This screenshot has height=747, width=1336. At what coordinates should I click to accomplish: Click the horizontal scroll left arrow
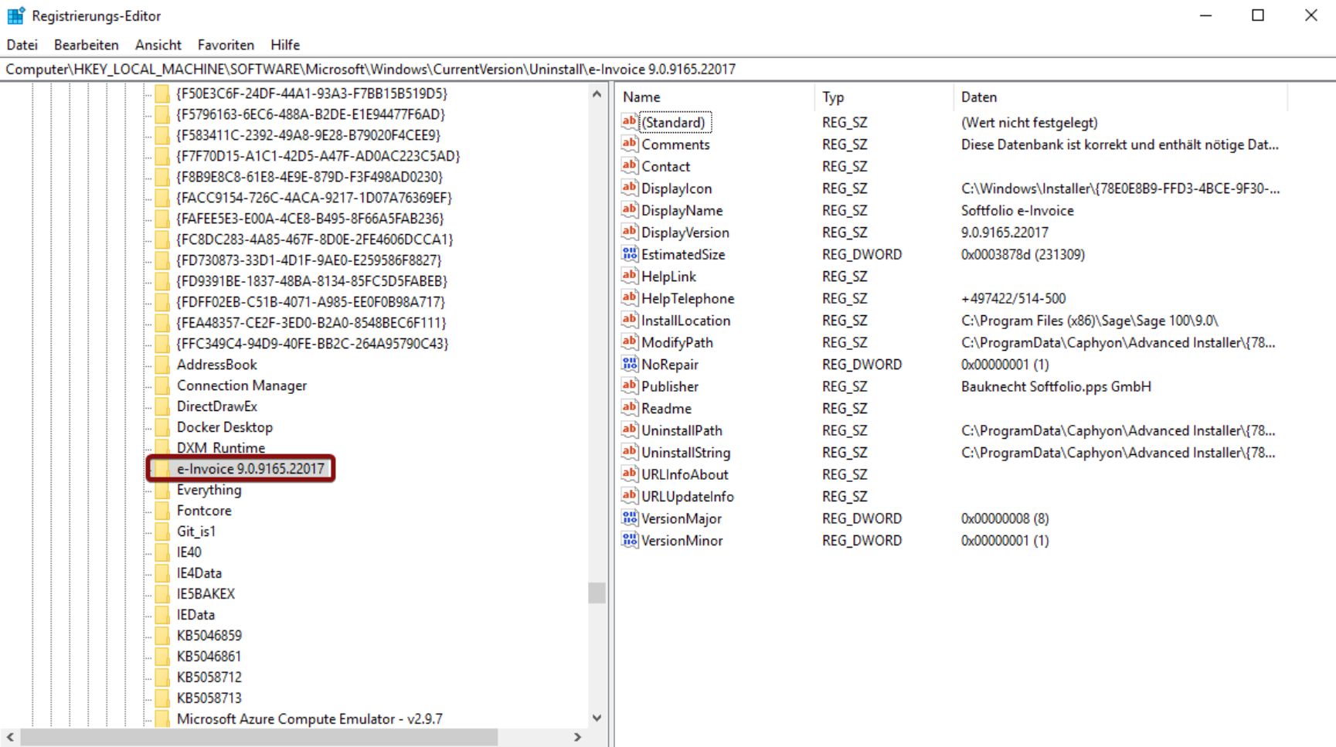pyautogui.click(x=10, y=738)
